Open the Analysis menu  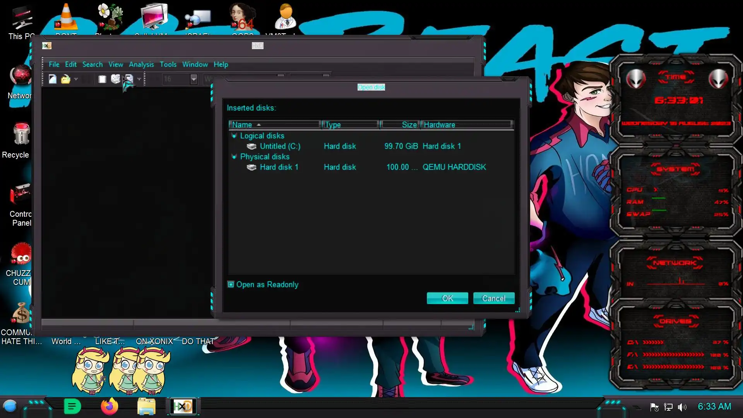click(141, 64)
